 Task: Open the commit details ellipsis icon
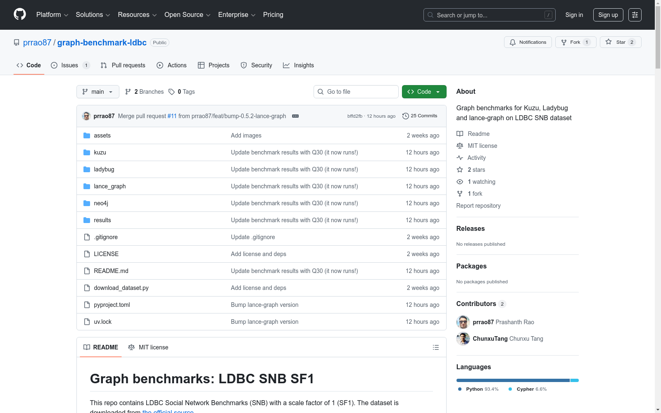(295, 116)
